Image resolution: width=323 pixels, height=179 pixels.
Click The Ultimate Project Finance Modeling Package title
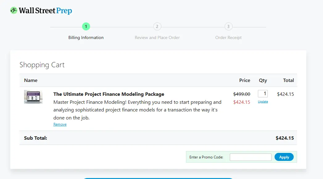109,94
